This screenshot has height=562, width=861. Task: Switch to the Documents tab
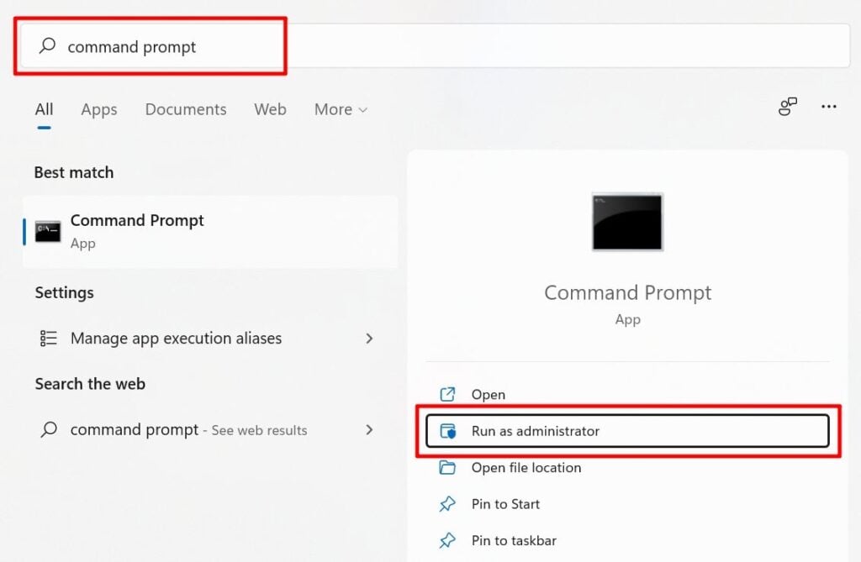tap(186, 109)
